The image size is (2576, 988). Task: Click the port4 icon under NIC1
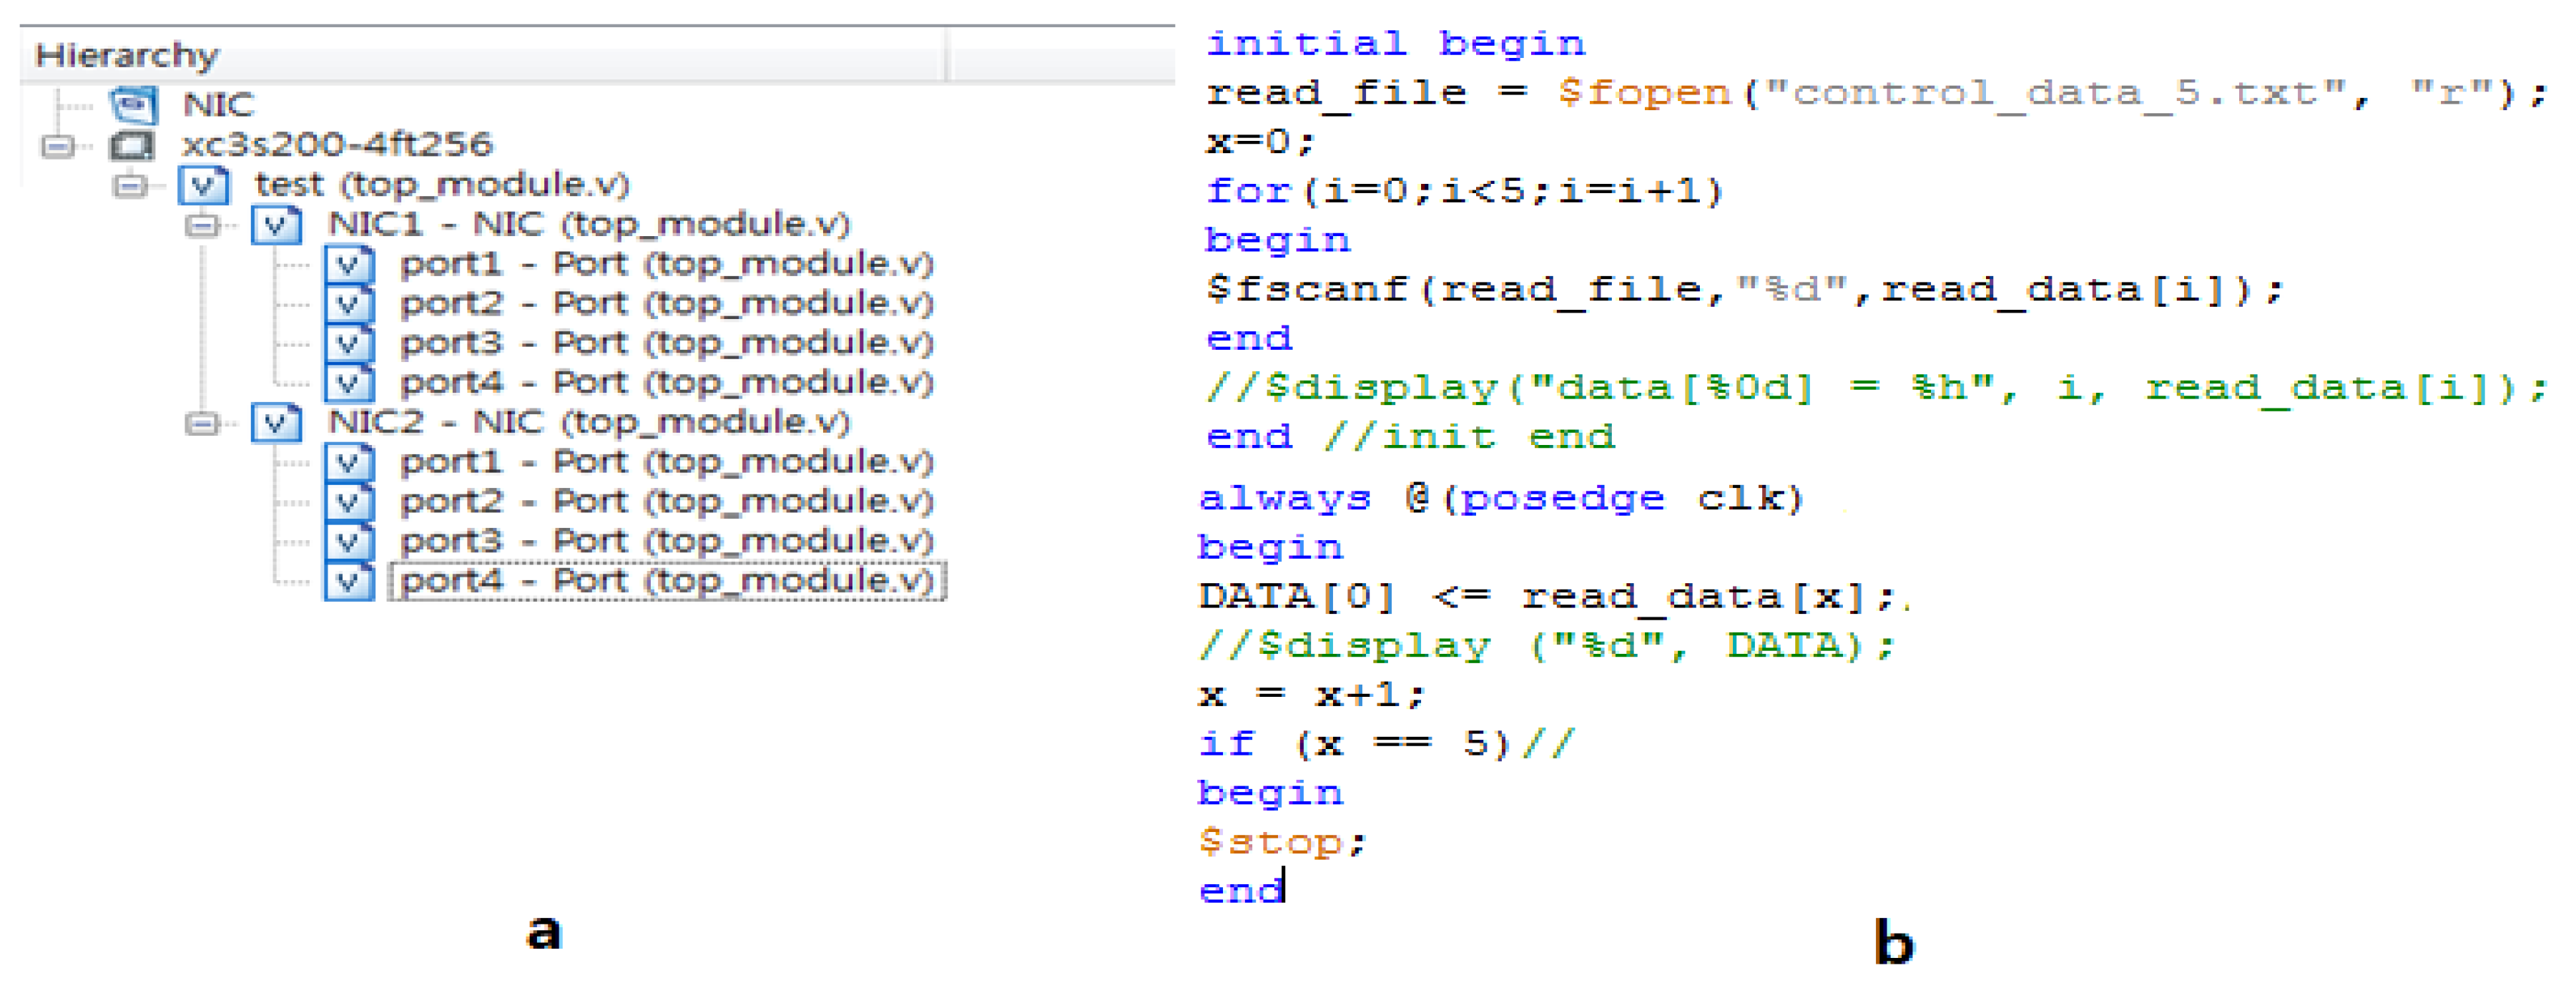point(349,383)
